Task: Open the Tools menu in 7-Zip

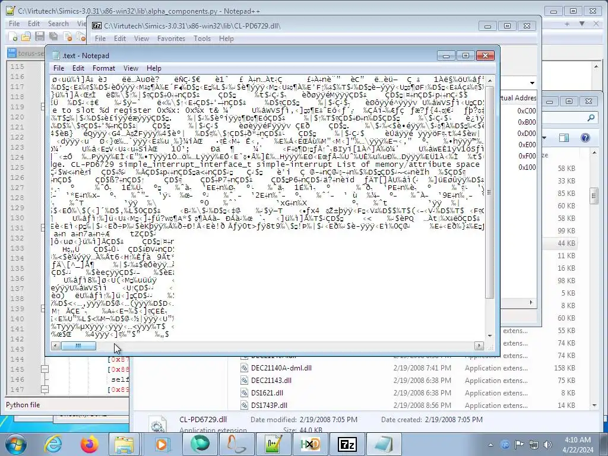Action: 202,39
